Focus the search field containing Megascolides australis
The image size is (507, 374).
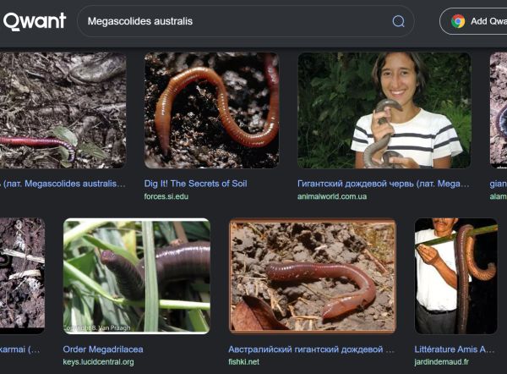coord(228,21)
